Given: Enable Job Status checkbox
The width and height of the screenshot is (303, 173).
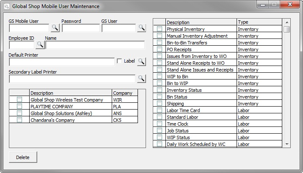Looking at the screenshot, I should tap(160, 130).
